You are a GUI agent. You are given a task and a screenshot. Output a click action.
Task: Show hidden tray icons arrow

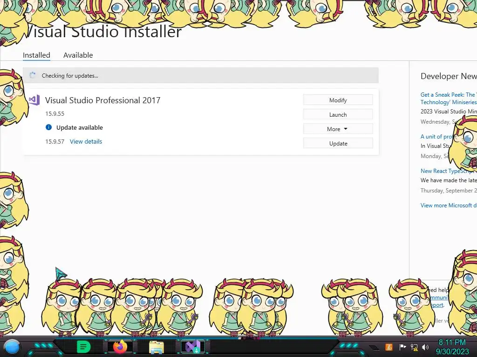[374, 347]
